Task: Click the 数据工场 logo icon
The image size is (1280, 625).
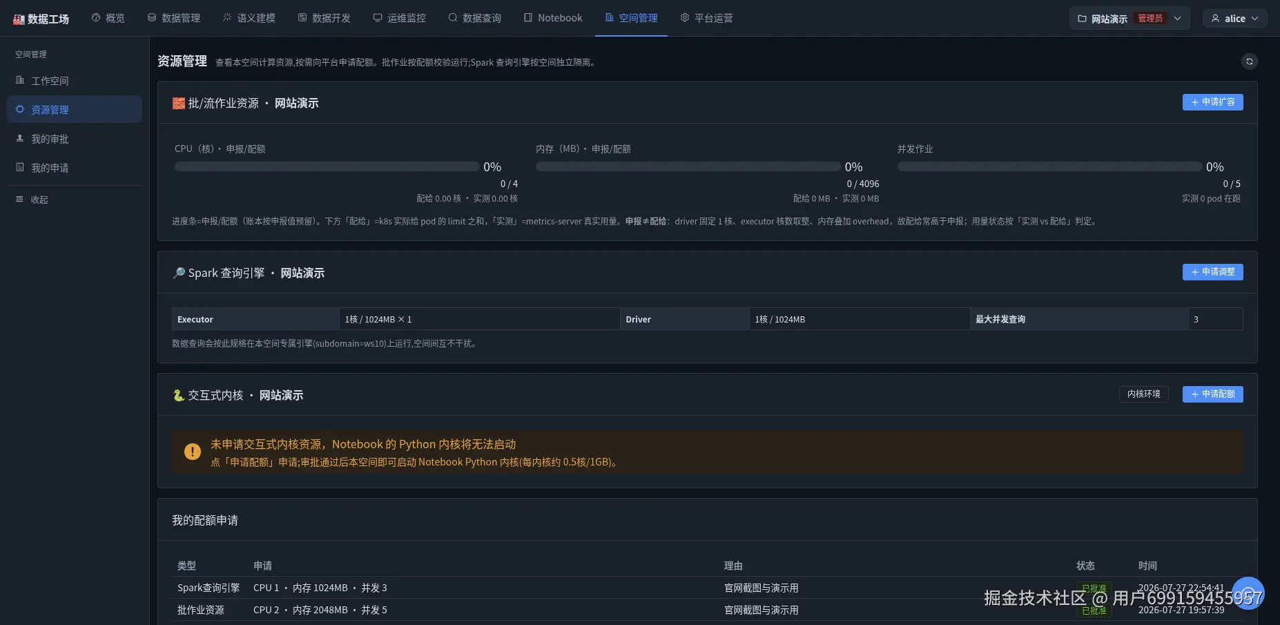Action: click(19, 19)
